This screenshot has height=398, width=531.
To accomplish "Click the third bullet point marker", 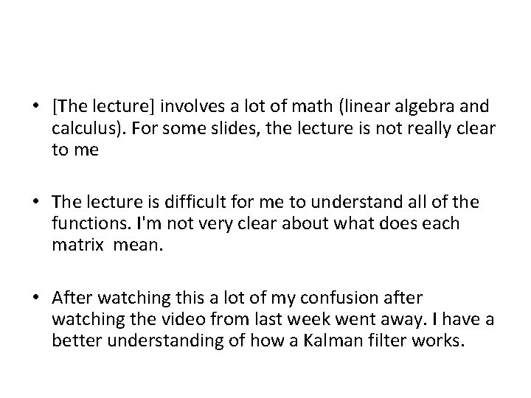I will [36, 297].
